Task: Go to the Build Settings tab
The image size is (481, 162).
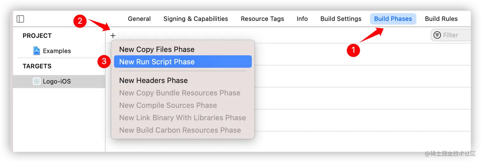Action: point(341,19)
